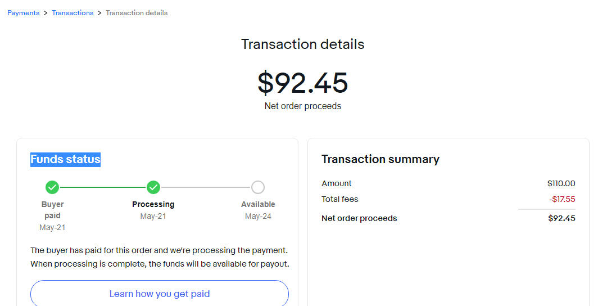
Task: Click the green Buyer paid checkmark icon
Action: 52,187
